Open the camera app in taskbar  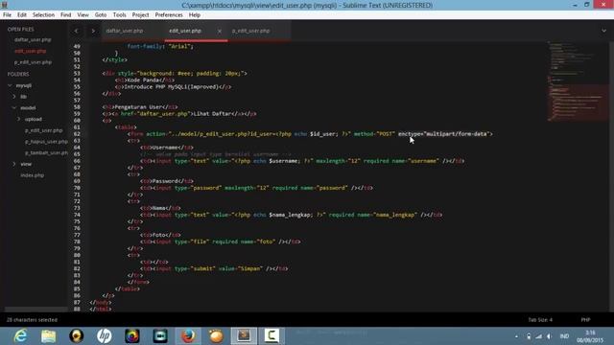[160, 336]
